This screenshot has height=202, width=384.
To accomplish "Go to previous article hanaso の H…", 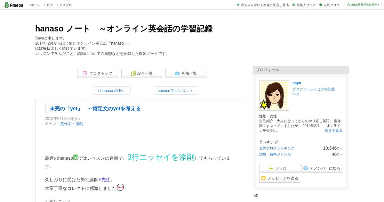I will [x=111, y=91].
